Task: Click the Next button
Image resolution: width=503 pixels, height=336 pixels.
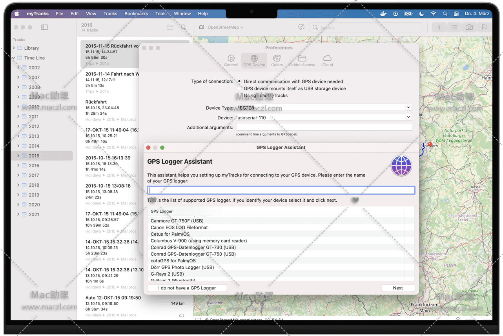Action: 397,288
